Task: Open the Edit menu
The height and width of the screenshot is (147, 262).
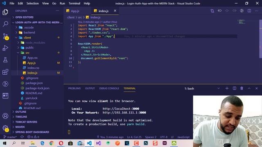Action: click(20, 3)
